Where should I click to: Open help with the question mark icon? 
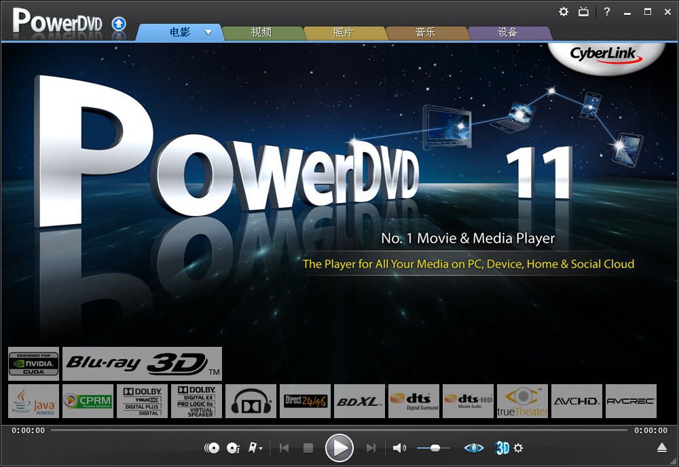click(607, 12)
